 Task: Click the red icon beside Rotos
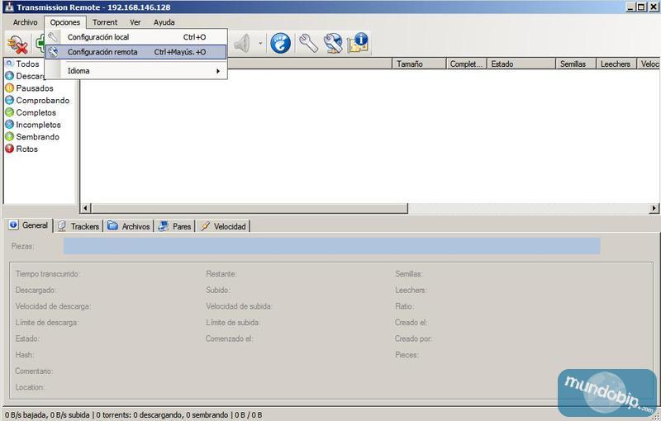coord(9,149)
